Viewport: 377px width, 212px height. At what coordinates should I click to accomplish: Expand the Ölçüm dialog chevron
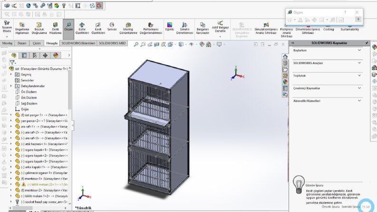tap(358, 19)
